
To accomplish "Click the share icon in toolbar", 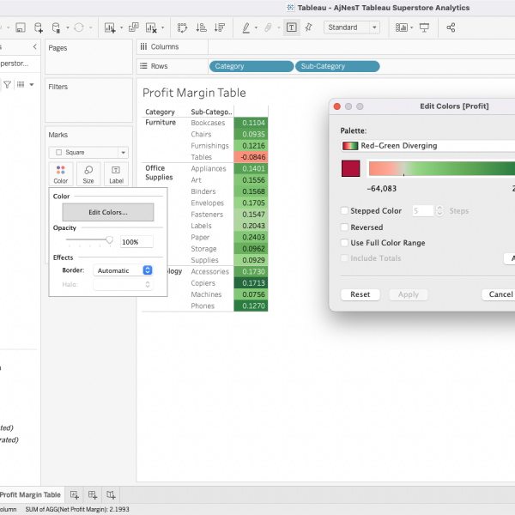I will pyautogui.click(x=451, y=27).
